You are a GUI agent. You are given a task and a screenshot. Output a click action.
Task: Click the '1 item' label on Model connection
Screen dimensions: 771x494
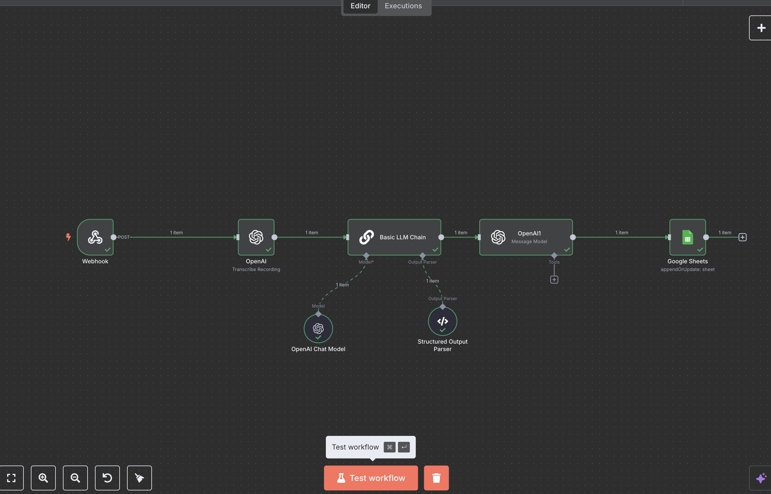point(342,285)
